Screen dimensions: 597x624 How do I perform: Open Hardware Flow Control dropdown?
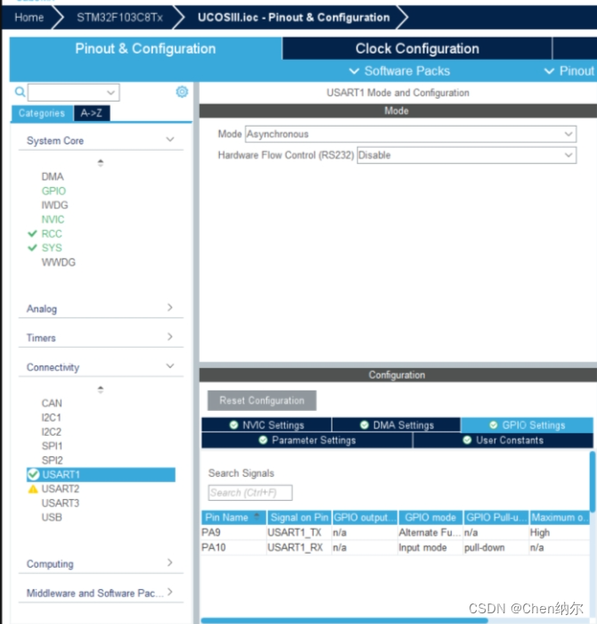tap(467, 155)
